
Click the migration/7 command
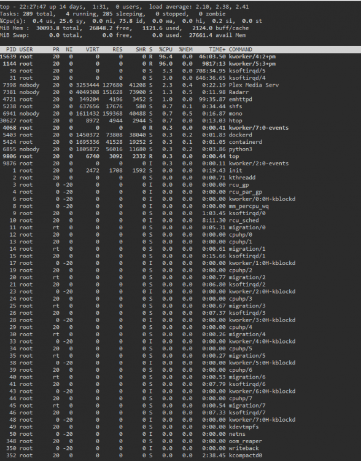(247, 406)
